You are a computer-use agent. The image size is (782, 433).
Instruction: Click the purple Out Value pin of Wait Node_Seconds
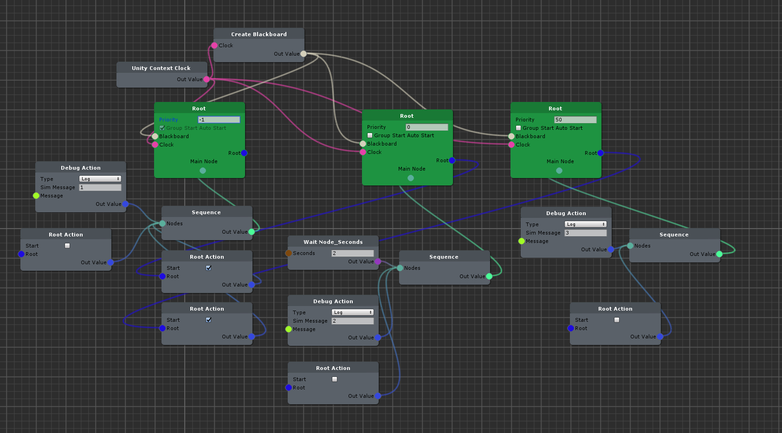(379, 261)
